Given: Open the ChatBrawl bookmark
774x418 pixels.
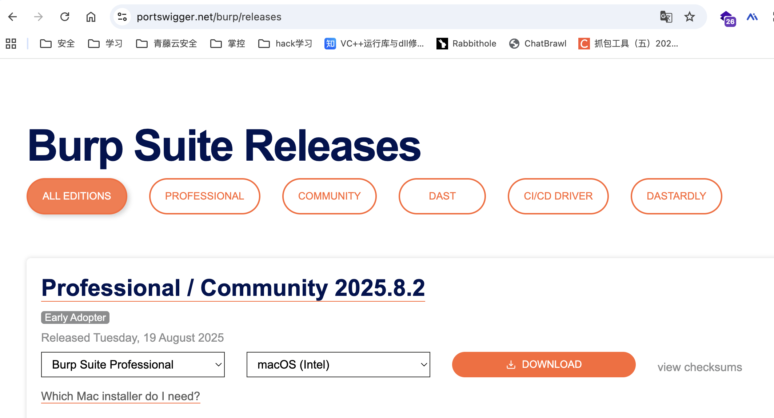Looking at the screenshot, I should pos(538,44).
